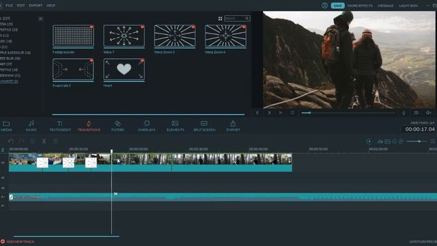Zoom timeline to fit icon

387,141
